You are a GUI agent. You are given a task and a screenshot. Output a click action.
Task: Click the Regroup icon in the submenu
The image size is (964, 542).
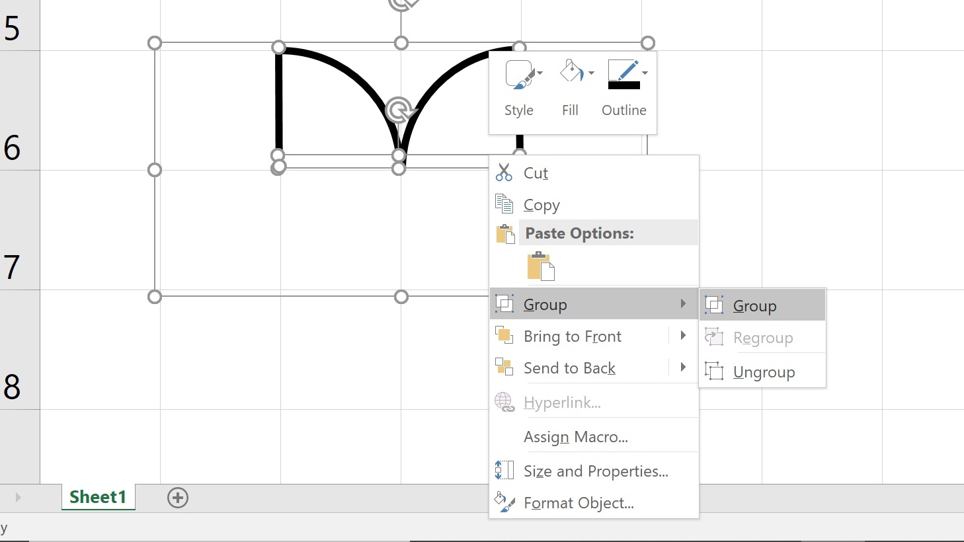pos(714,337)
